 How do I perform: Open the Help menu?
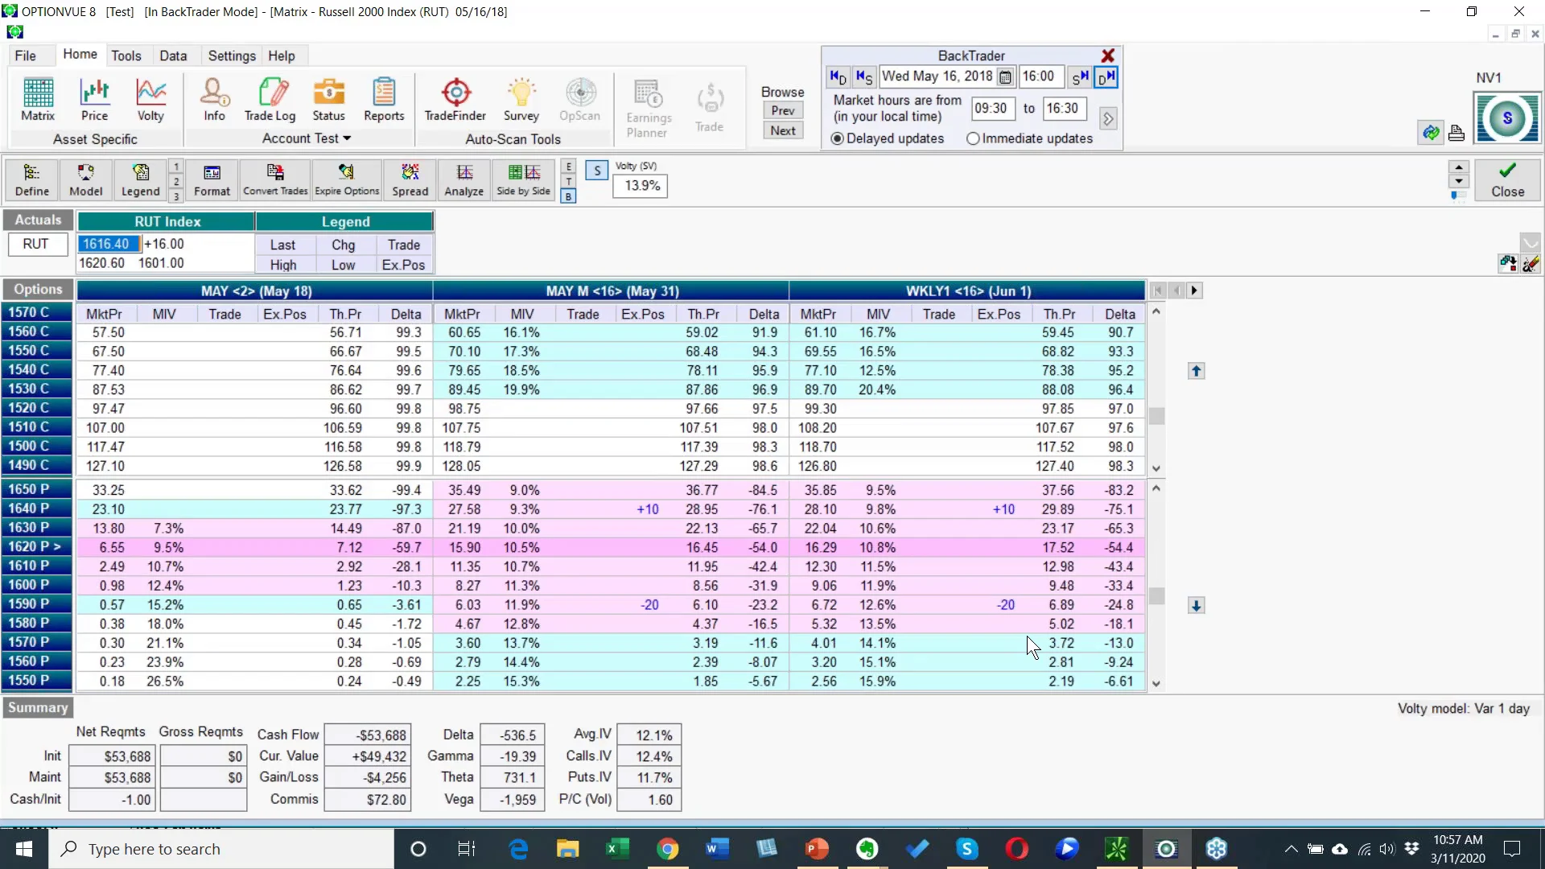(282, 56)
